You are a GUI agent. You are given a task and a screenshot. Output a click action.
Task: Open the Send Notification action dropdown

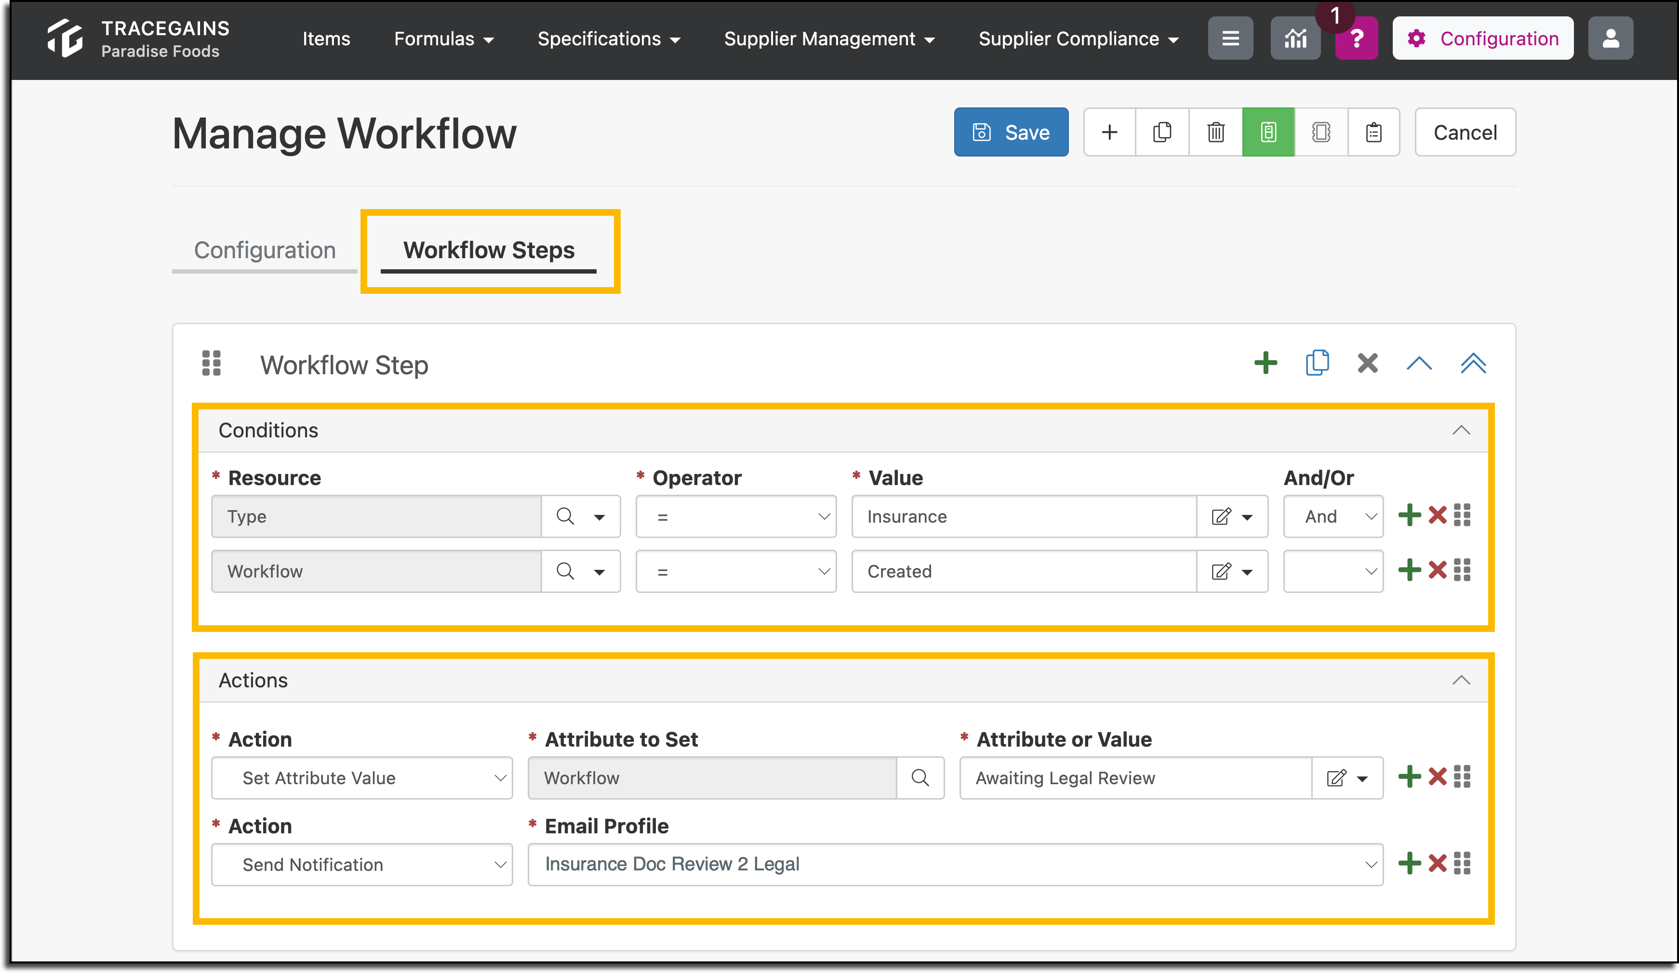[362, 865]
